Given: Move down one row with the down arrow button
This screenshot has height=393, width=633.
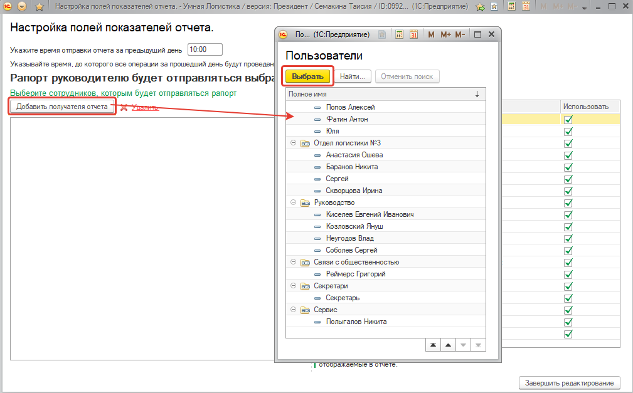Looking at the screenshot, I should [463, 345].
